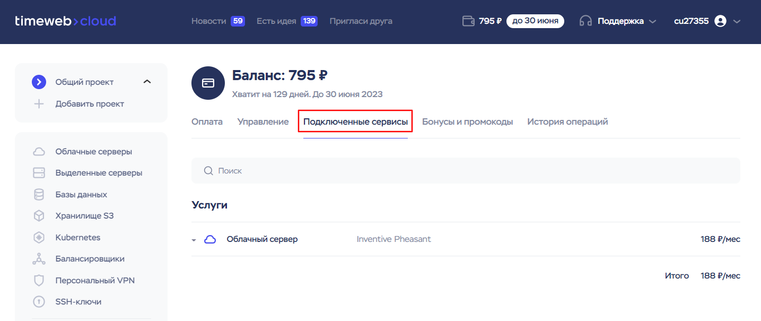Click the SSH-ключи key icon

(39, 302)
